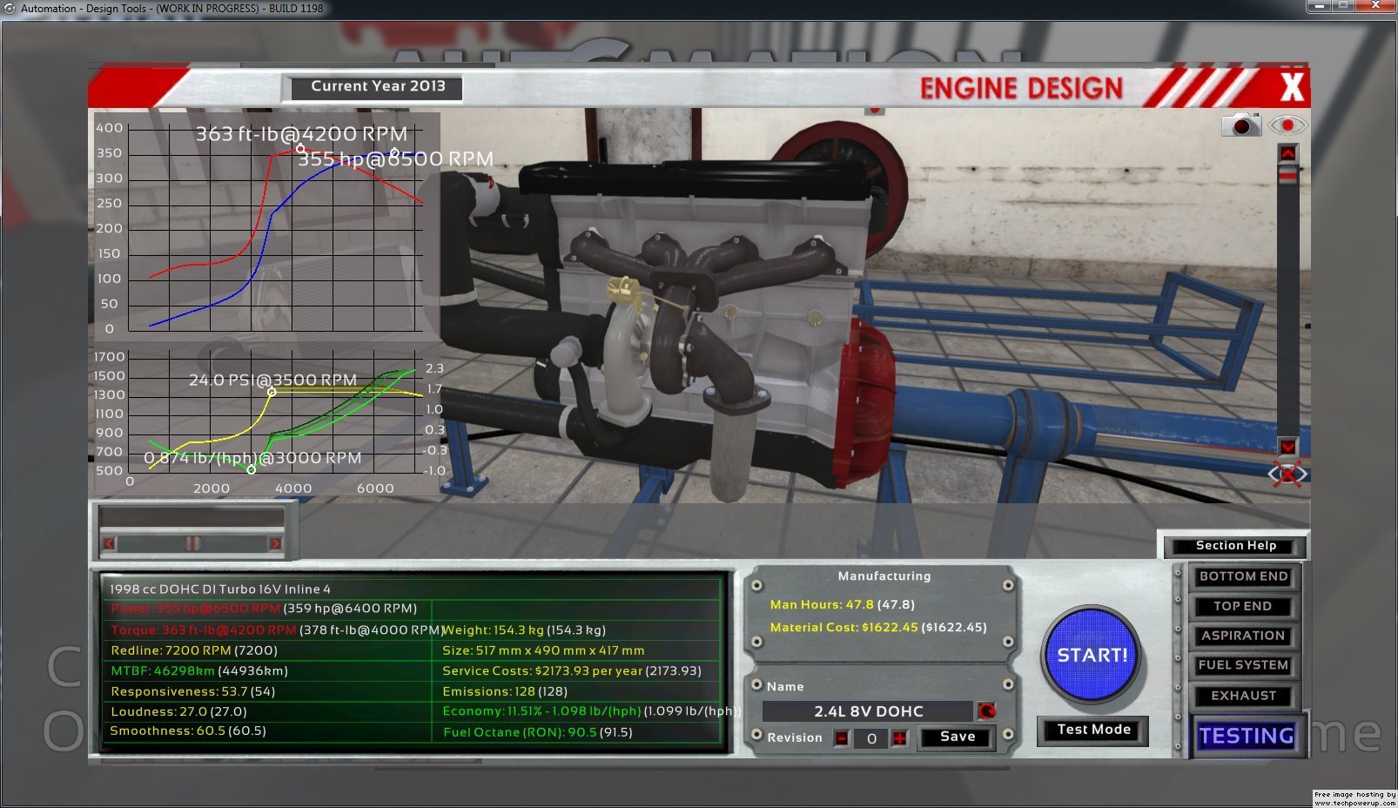Click the horizontal slider center handle
This screenshot has height=808, width=1398.
coord(192,543)
